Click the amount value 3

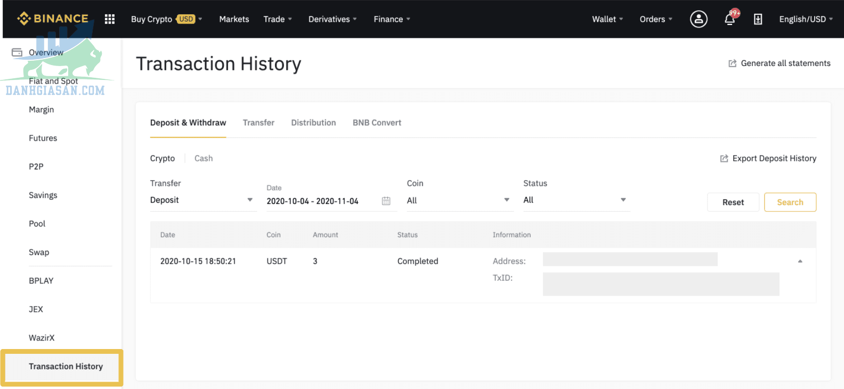click(x=315, y=261)
